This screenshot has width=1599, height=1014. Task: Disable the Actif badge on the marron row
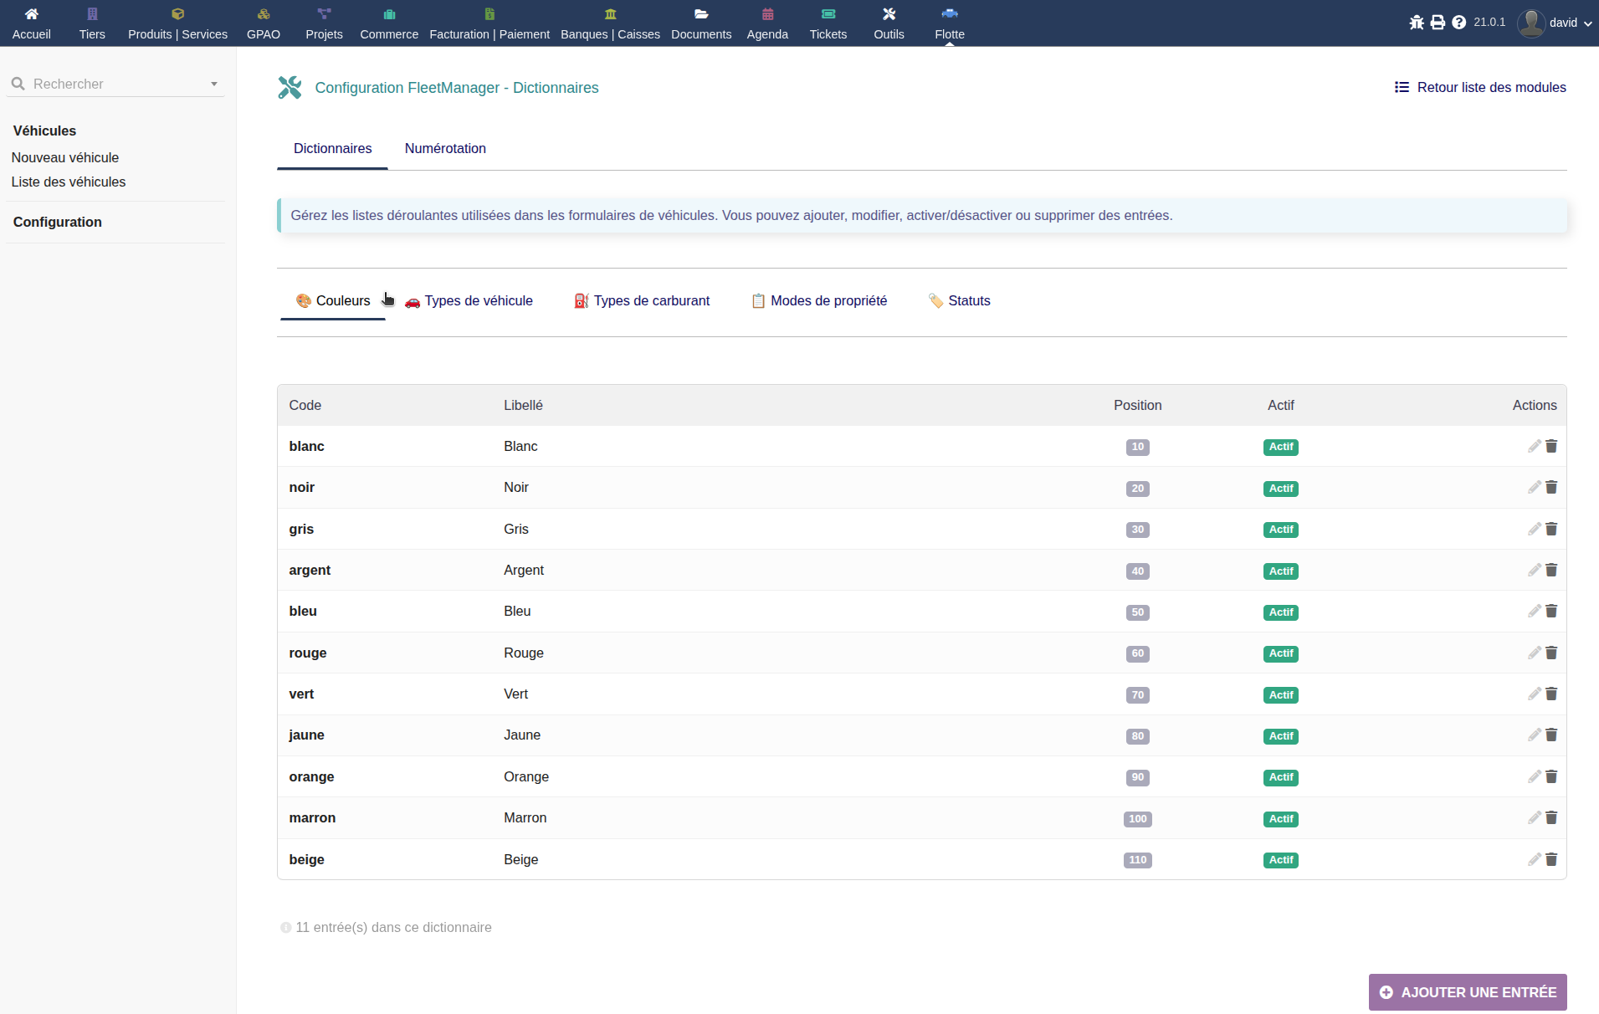pyautogui.click(x=1280, y=819)
